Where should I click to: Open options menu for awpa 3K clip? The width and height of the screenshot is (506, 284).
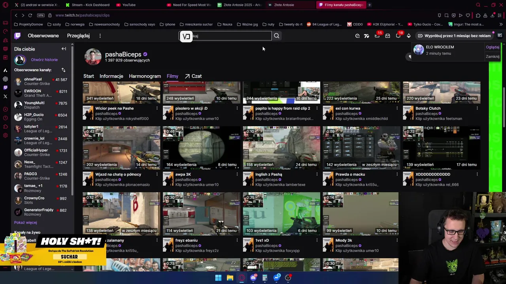[237, 174]
